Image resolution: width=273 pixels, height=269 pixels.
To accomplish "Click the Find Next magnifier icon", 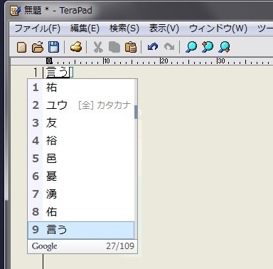I will click(x=224, y=47).
